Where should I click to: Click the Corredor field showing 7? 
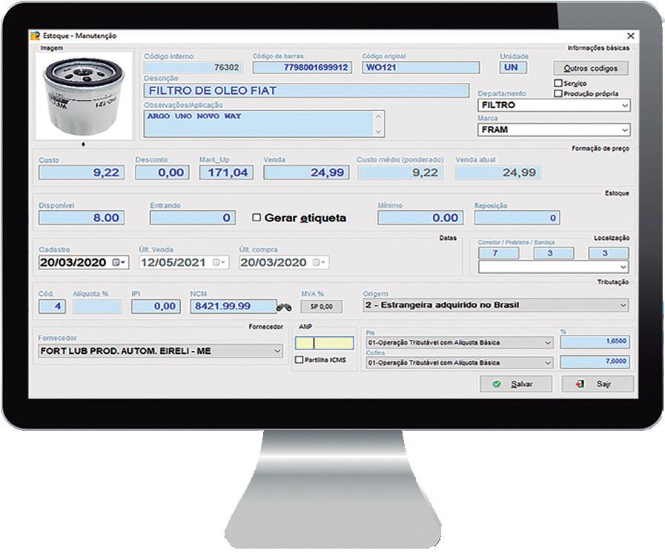click(498, 253)
